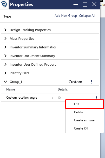Expand Mass Properties group
Image resolution: width=105 pixels, height=158 pixels.
pyautogui.click(x=5, y=38)
